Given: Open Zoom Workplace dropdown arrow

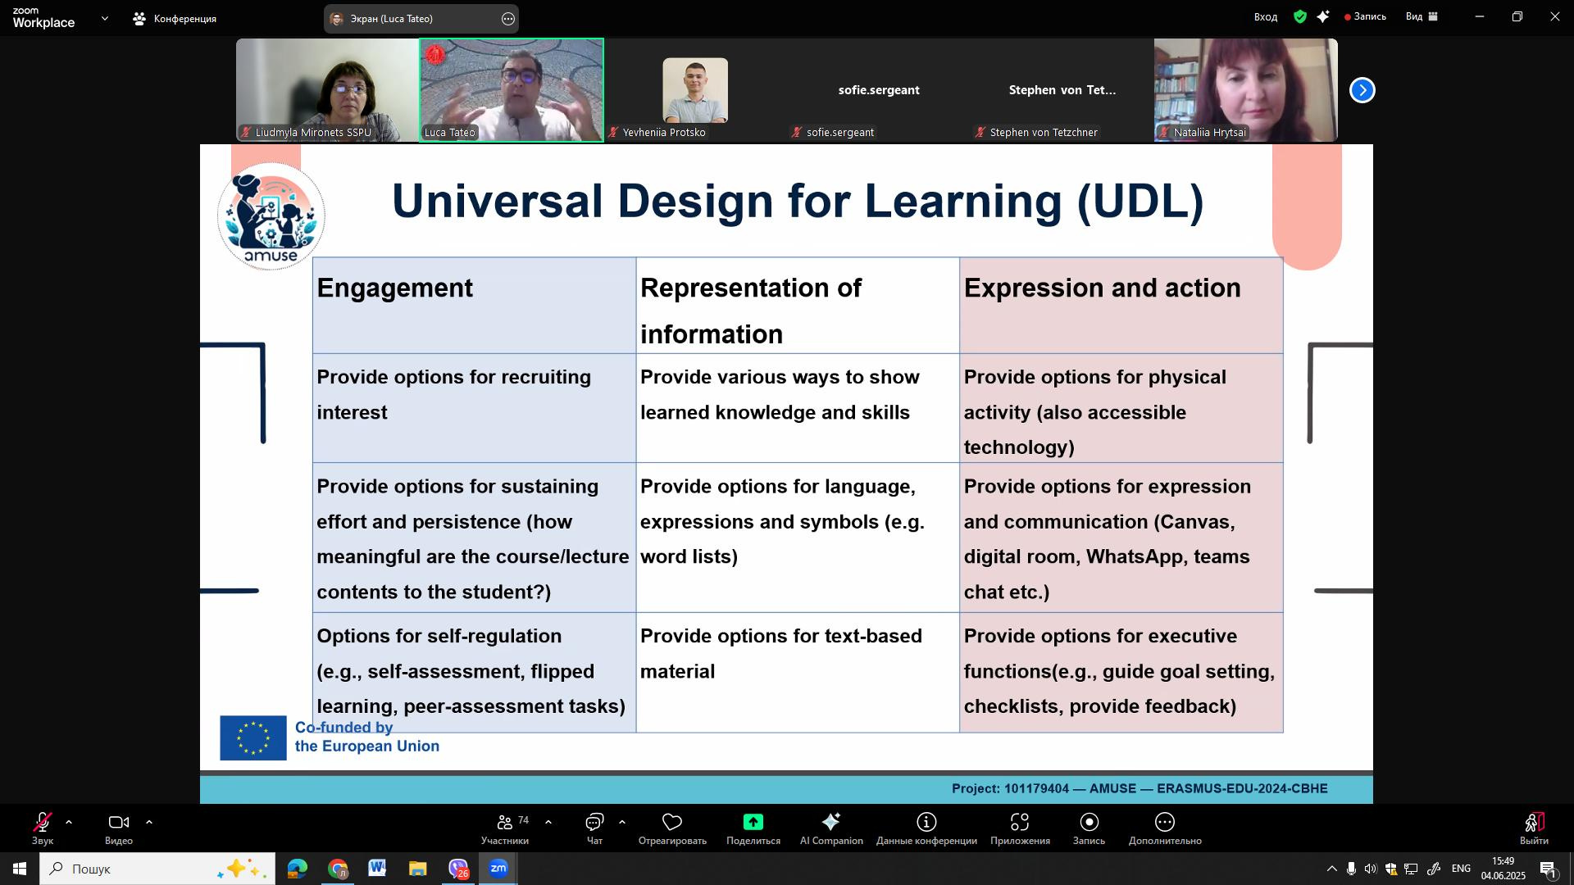Looking at the screenshot, I should [x=104, y=18].
